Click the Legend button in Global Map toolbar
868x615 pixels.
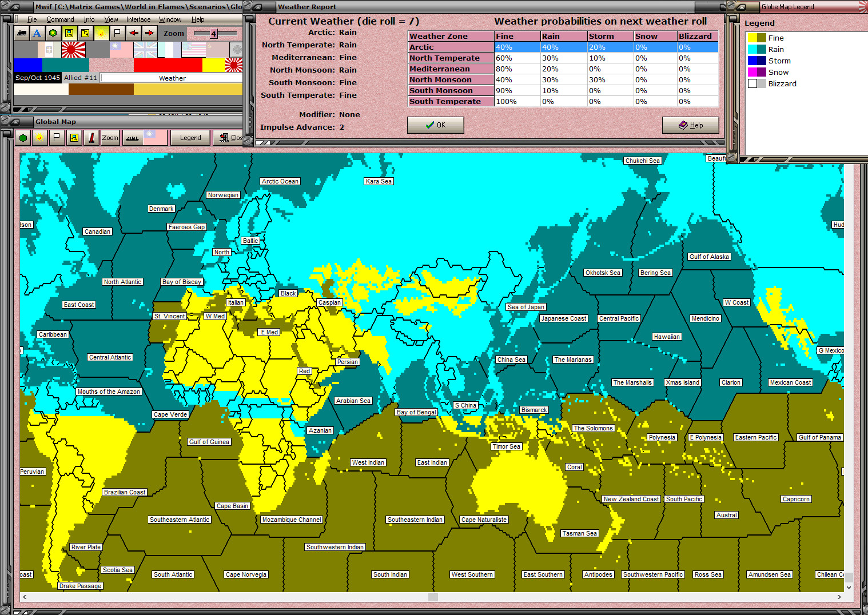click(190, 138)
